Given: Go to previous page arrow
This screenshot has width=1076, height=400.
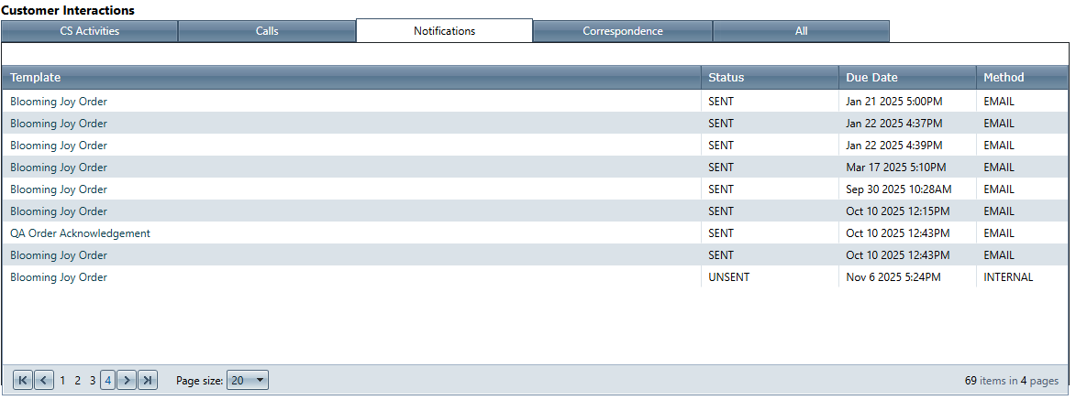Looking at the screenshot, I should (43, 380).
